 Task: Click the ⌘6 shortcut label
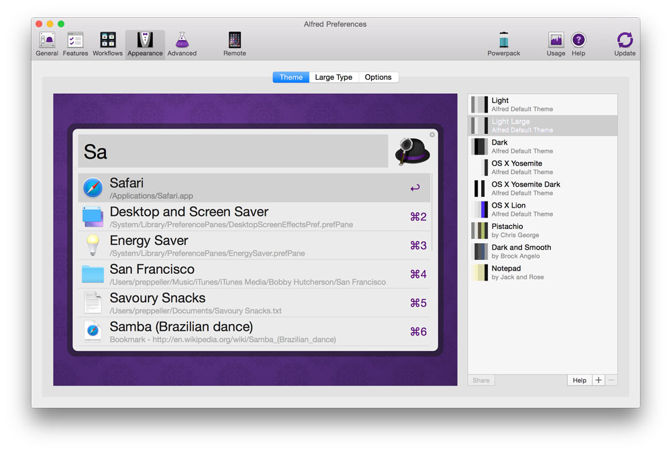pyautogui.click(x=418, y=331)
